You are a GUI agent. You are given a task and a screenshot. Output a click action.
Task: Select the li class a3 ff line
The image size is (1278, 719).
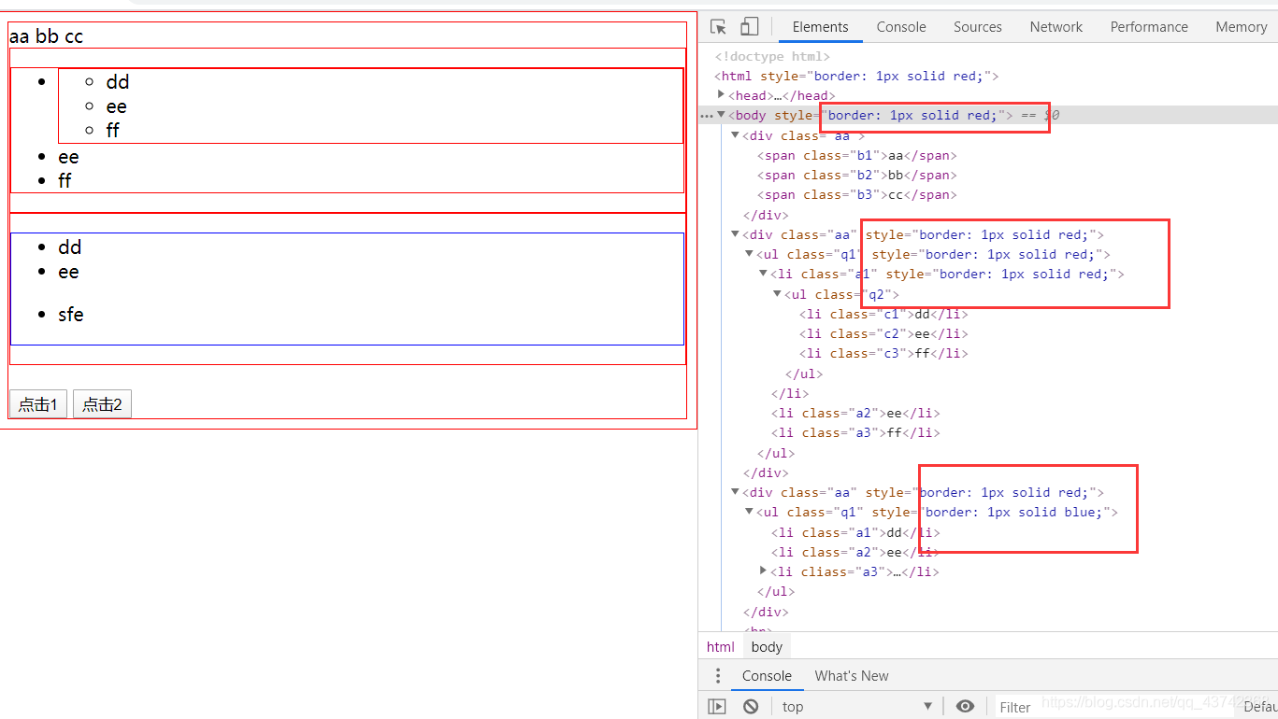point(855,432)
